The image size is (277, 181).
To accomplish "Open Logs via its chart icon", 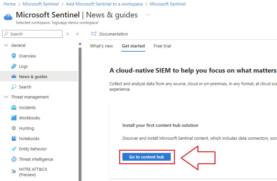I will coord(14,66).
